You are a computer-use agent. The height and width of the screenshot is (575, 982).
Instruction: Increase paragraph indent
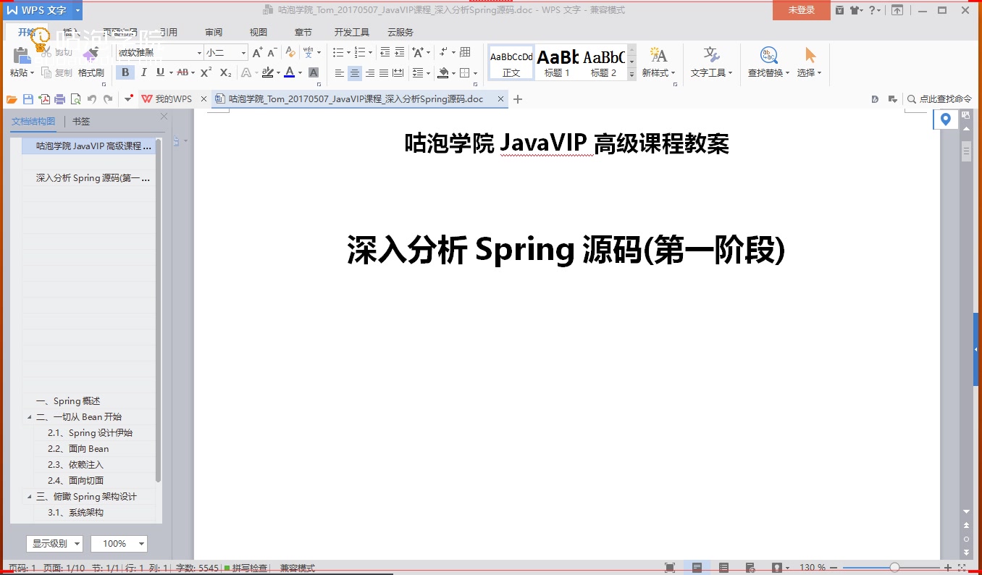pos(399,52)
